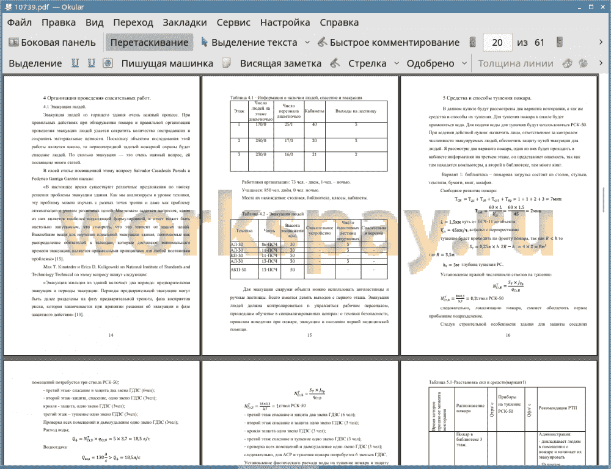Open the Справка menu
Screen dimensions: 611x469
[339, 23]
